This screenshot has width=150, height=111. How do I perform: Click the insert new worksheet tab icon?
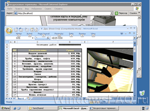(x=29, y=99)
